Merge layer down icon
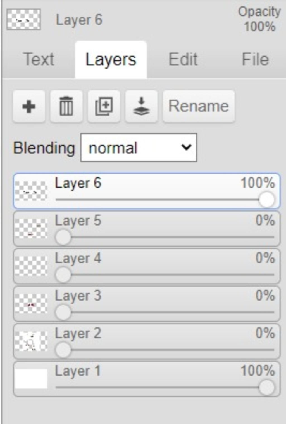The height and width of the screenshot is (424, 286). point(141,106)
